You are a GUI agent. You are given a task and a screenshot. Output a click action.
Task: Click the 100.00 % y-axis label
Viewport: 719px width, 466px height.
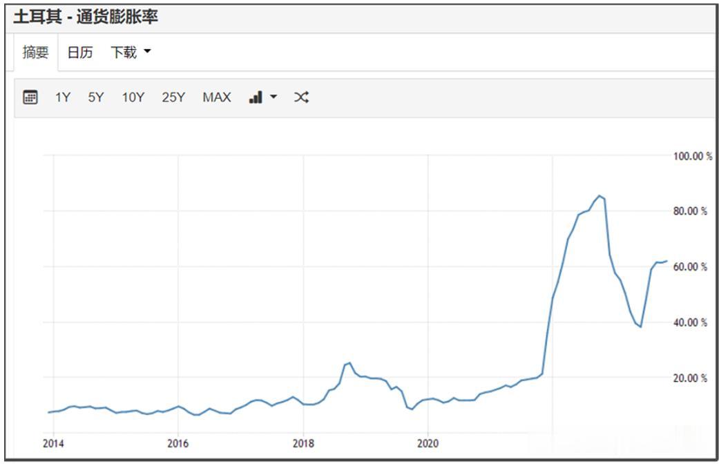pos(692,156)
